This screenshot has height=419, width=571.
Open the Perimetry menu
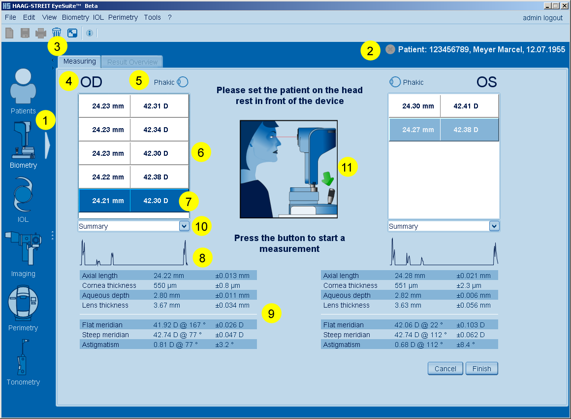click(x=123, y=17)
